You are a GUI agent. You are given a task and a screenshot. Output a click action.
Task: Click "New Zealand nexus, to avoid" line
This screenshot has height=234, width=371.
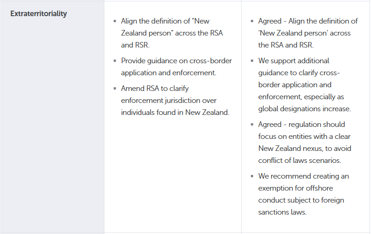(303, 149)
